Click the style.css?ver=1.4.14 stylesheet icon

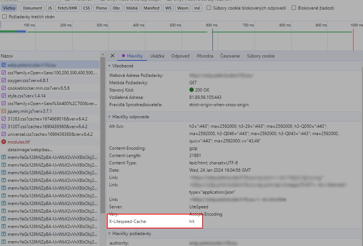click(x=4, y=96)
